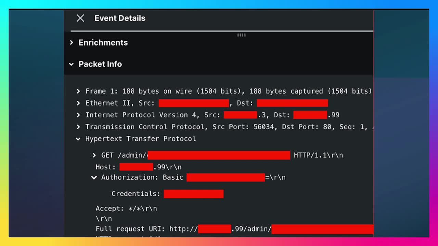Collapse the Authorization: Basic chevron
This screenshot has height=246, width=438.
94,178
